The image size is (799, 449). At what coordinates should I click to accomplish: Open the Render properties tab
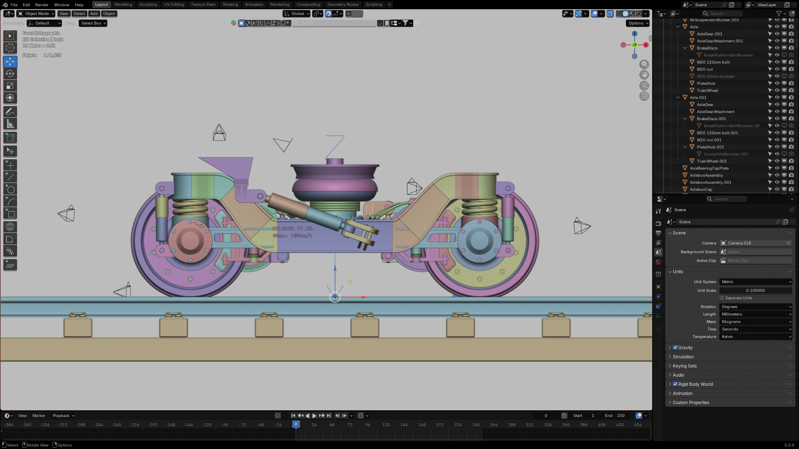pyautogui.click(x=658, y=223)
